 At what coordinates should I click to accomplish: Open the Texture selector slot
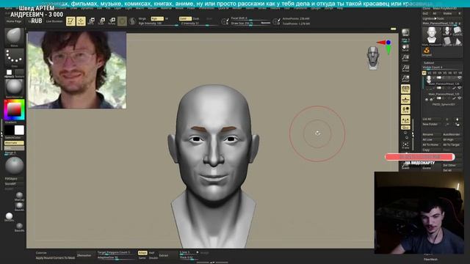pyautogui.click(x=19, y=73)
